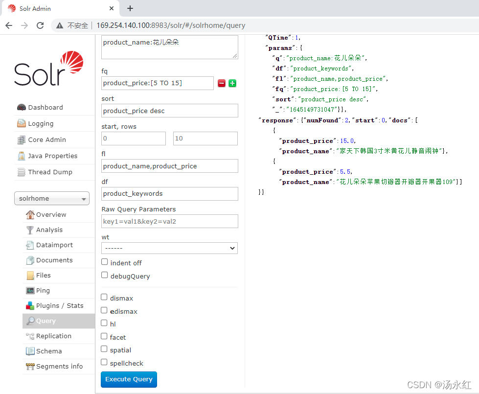
Task: Open the Thread Dump page
Action: click(49, 172)
